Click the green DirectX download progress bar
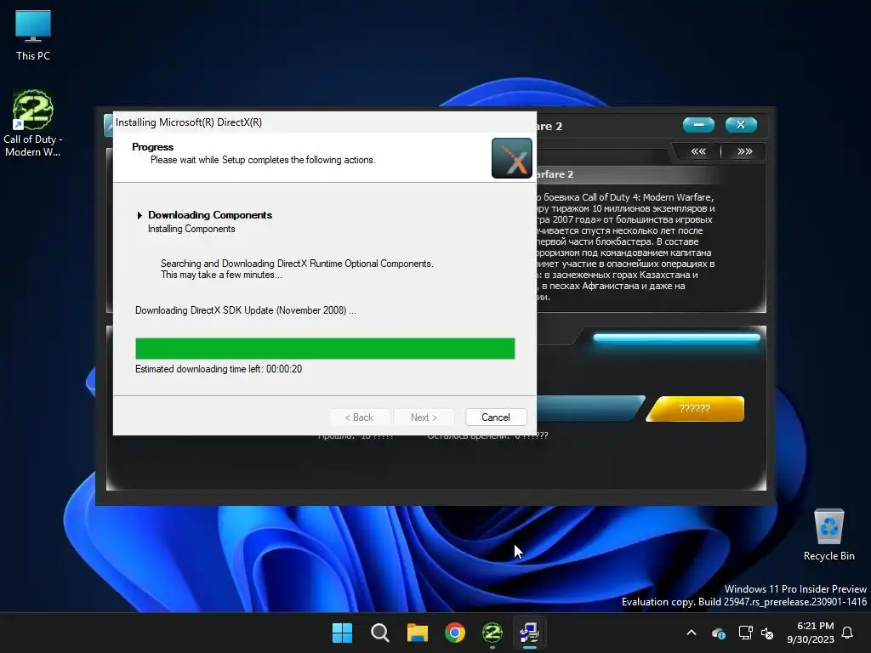The width and height of the screenshot is (871, 653). (325, 349)
